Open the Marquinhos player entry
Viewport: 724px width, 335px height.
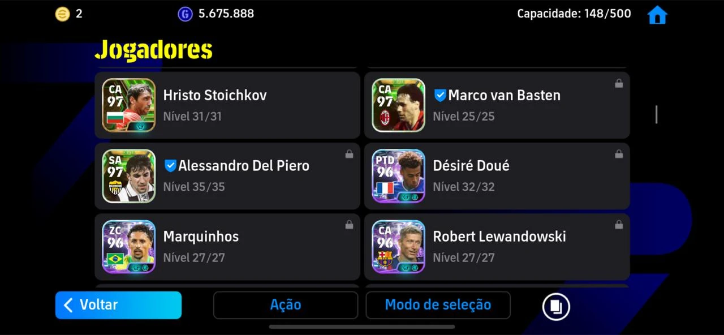[x=227, y=247]
